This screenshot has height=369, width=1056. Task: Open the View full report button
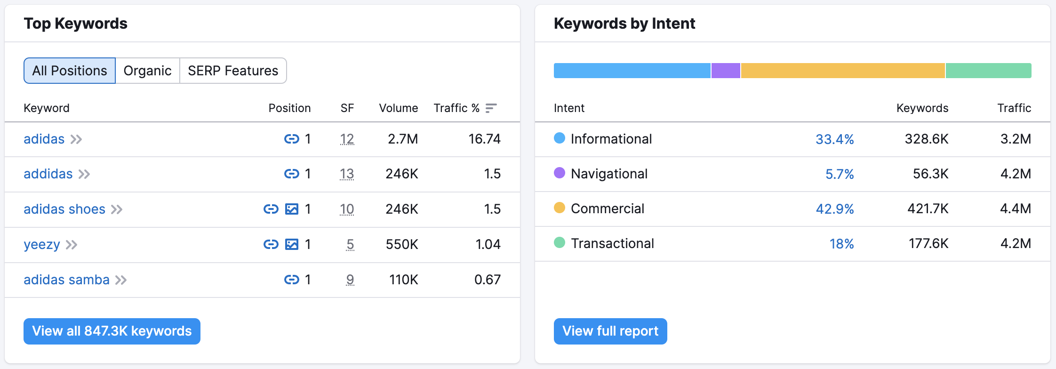(x=610, y=331)
